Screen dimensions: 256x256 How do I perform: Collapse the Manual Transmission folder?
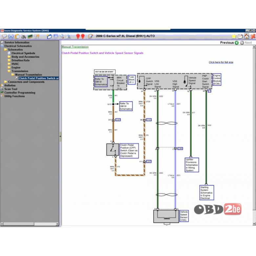(13, 75)
